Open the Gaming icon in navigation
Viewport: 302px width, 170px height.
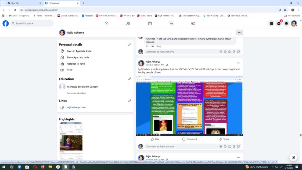[x=193, y=24]
